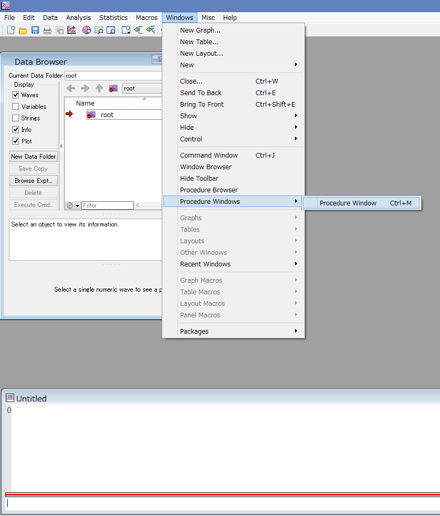Click the root data folder icon beside the path dropdown
Image resolution: width=440 pixels, height=516 pixels.
[x=113, y=88]
